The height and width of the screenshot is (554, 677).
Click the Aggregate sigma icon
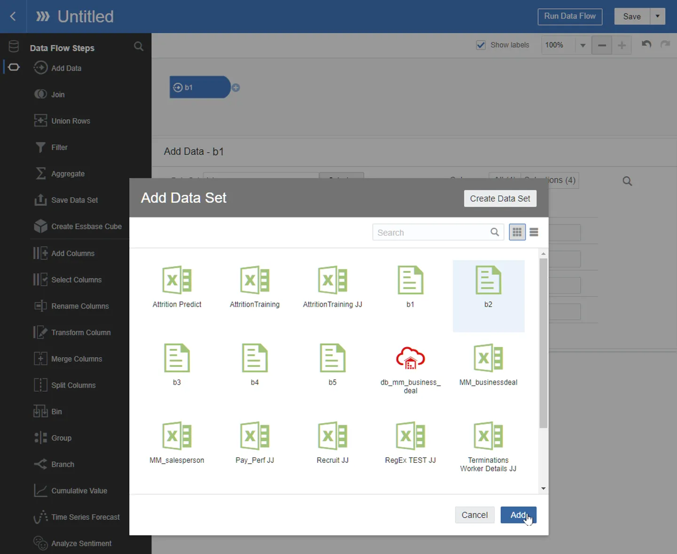coord(40,174)
